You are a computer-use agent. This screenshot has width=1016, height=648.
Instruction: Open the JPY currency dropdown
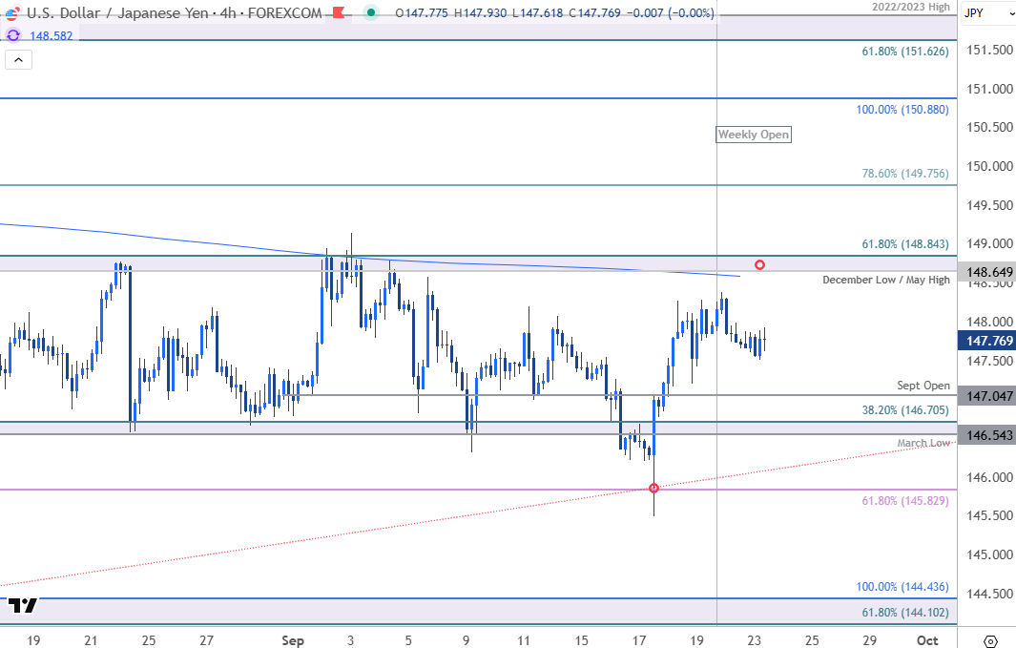point(989,12)
